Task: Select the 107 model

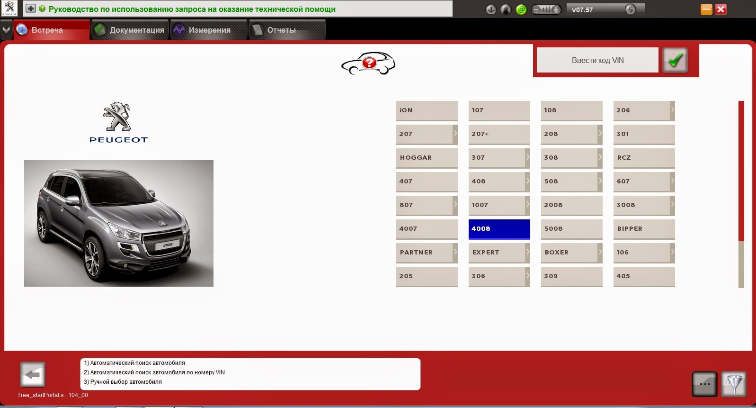Action: click(499, 110)
